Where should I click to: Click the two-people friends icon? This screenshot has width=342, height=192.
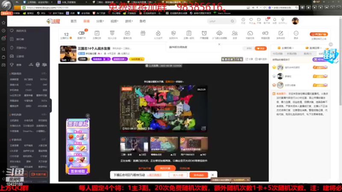click(x=235, y=33)
